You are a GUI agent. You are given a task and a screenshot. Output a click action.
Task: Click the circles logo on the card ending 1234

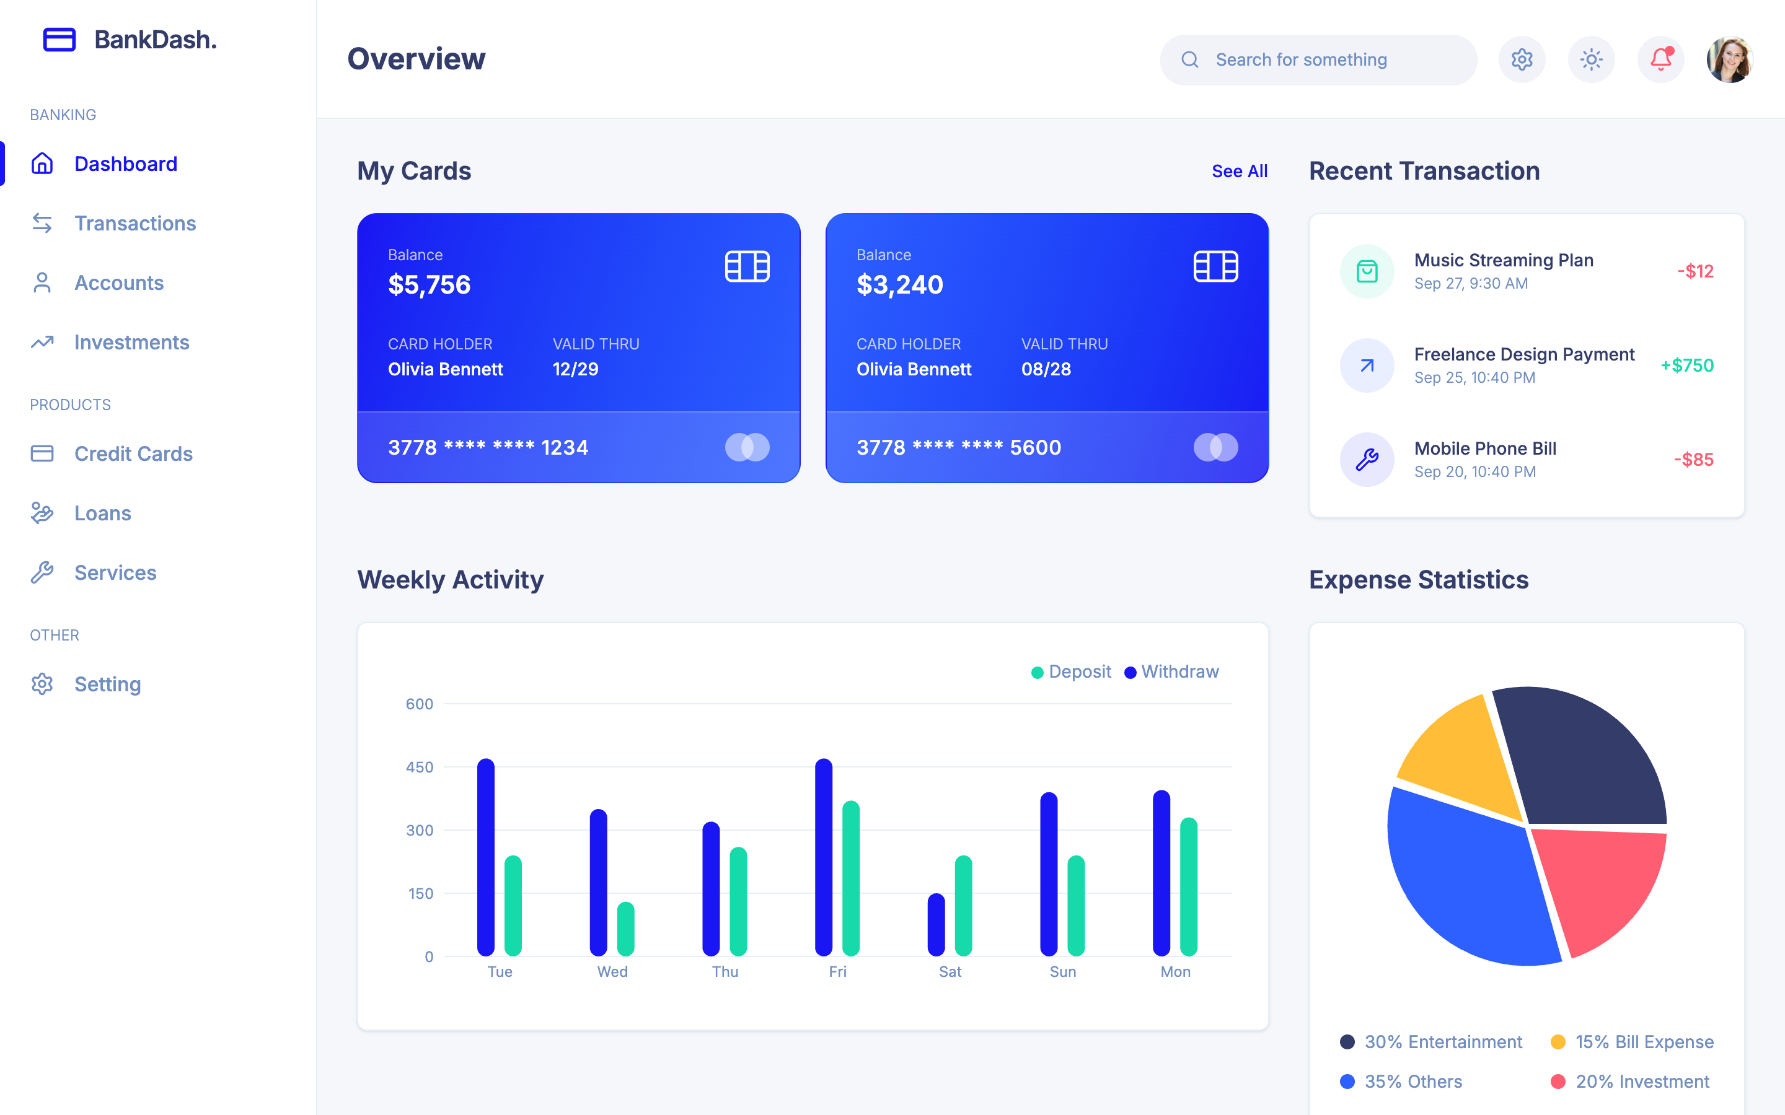pos(747,447)
